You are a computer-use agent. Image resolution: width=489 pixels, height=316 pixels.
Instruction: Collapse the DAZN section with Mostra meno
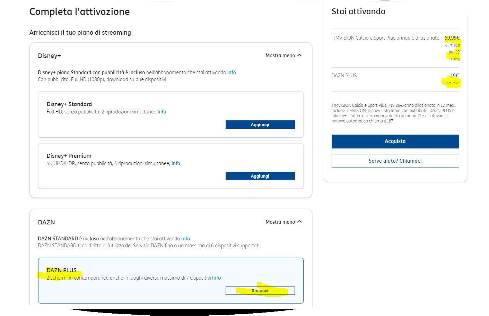283,222
